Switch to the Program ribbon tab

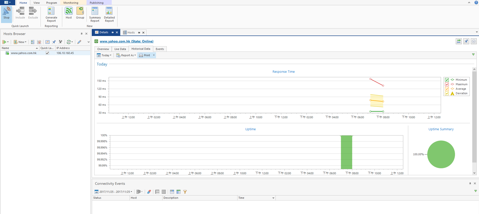51,3
